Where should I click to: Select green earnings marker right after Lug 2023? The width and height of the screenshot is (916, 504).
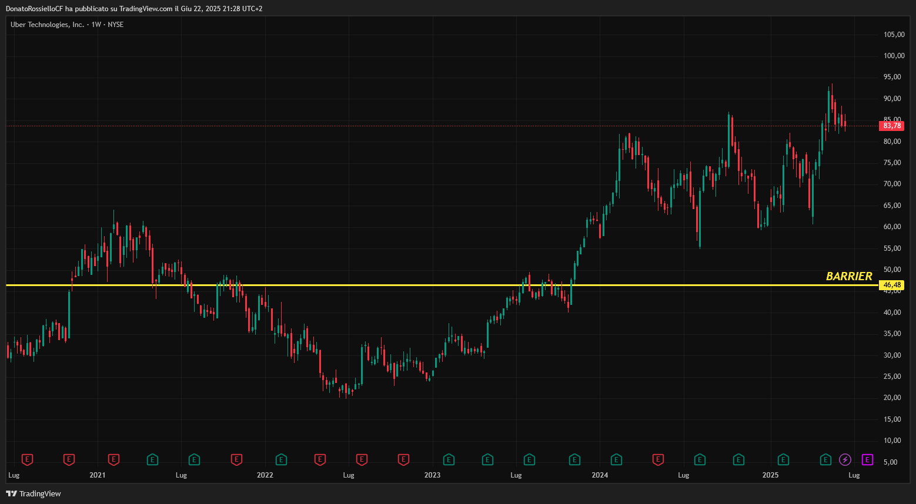(x=529, y=459)
